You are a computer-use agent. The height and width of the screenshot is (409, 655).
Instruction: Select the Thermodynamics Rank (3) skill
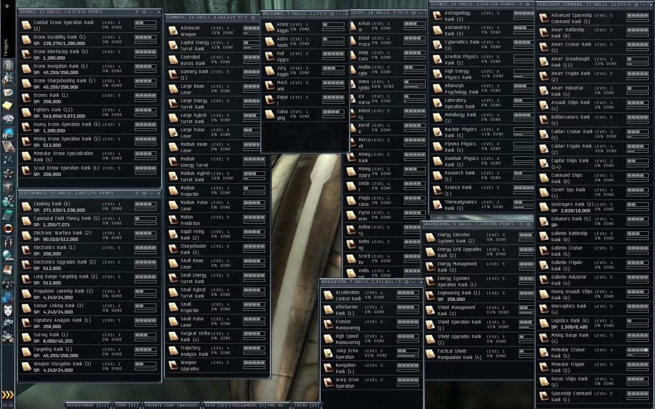click(482, 205)
